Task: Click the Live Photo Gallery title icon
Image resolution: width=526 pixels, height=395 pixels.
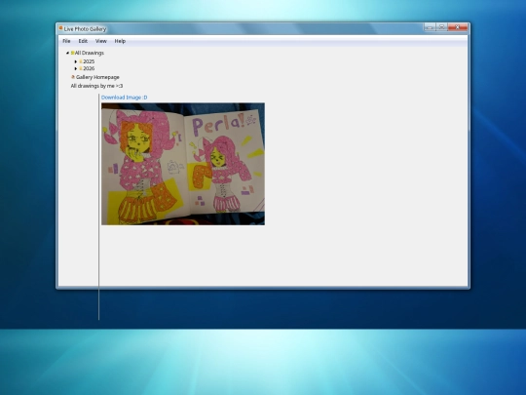Action: coord(60,28)
